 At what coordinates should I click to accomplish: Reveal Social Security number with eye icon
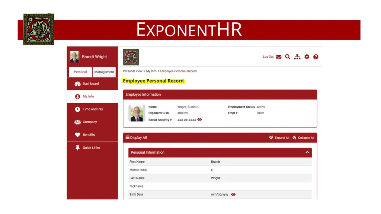(199, 119)
